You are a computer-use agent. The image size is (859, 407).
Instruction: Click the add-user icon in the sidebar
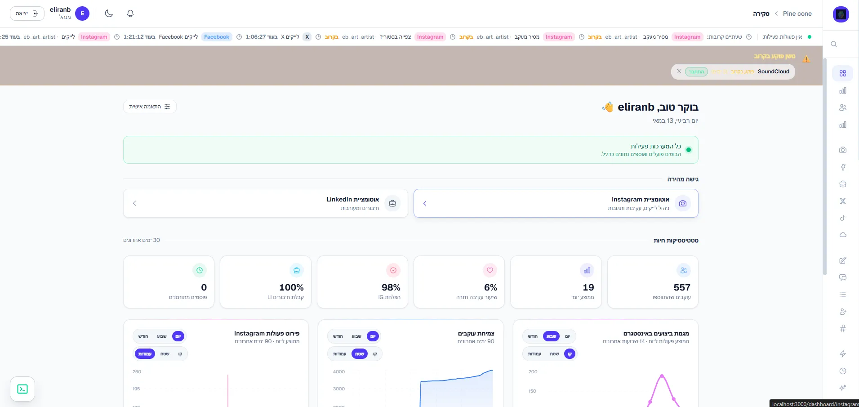pyautogui.click(x=843, y=312)
